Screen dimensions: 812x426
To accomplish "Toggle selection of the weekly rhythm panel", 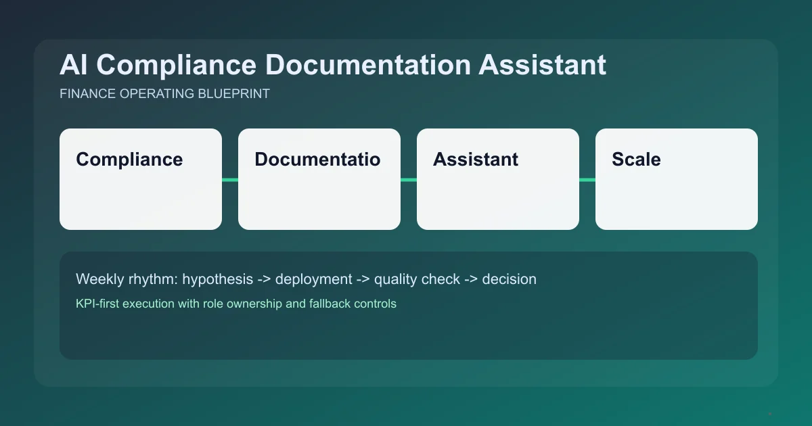I will [408, 305].
